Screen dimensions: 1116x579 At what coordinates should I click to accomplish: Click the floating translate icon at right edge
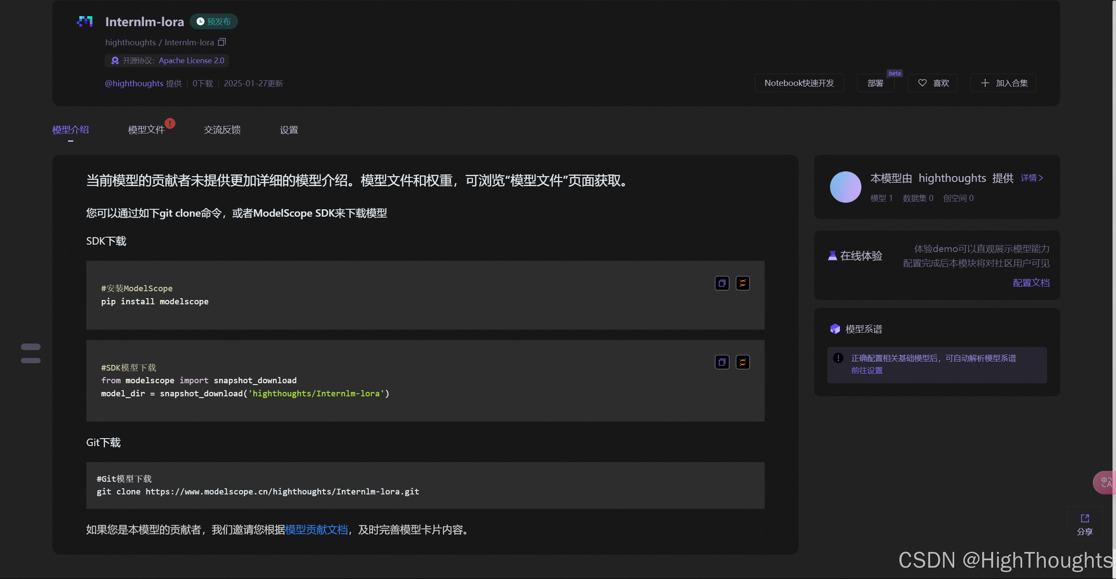(1105, 483)
